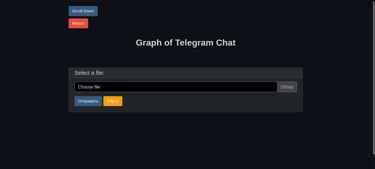This screenshot has height=169, width=375.
Task: Hit the orange Сброс reset button
Action: tap(113, 101)
